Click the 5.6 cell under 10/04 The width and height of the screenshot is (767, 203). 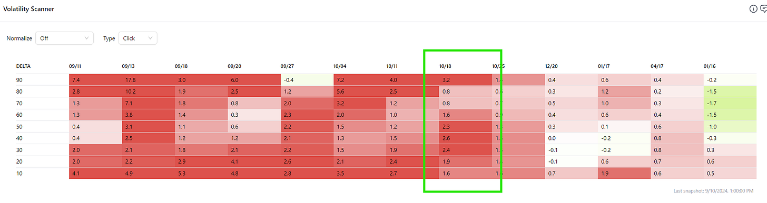[x=360, y=92]
